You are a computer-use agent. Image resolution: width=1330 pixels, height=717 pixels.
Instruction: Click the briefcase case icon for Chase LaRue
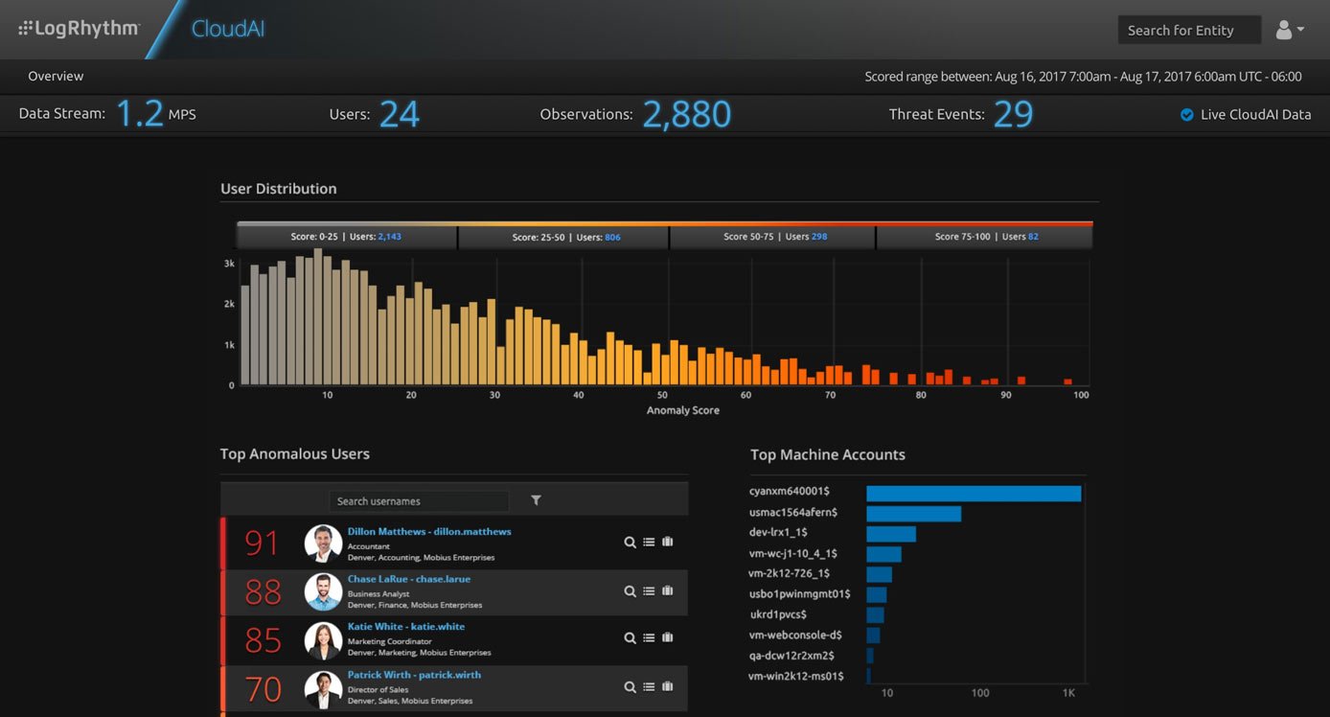coord(667,591)
